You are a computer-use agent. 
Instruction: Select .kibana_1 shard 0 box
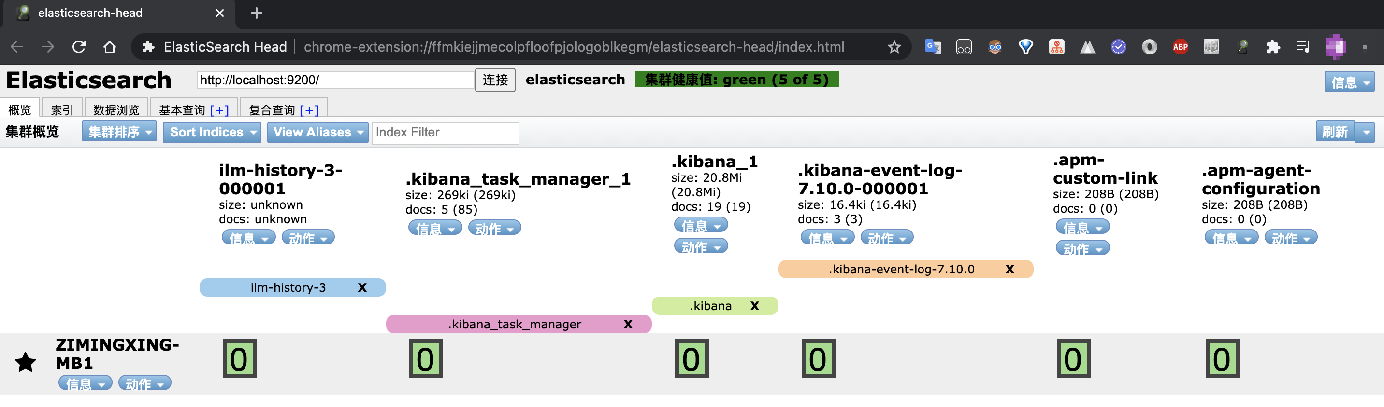click(692, 358)
